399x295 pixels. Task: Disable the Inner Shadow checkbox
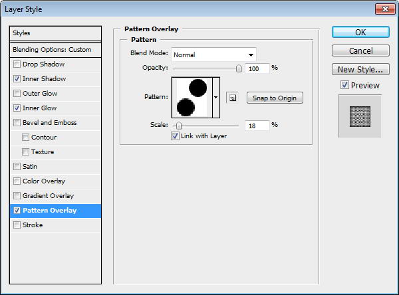point(17,79)
